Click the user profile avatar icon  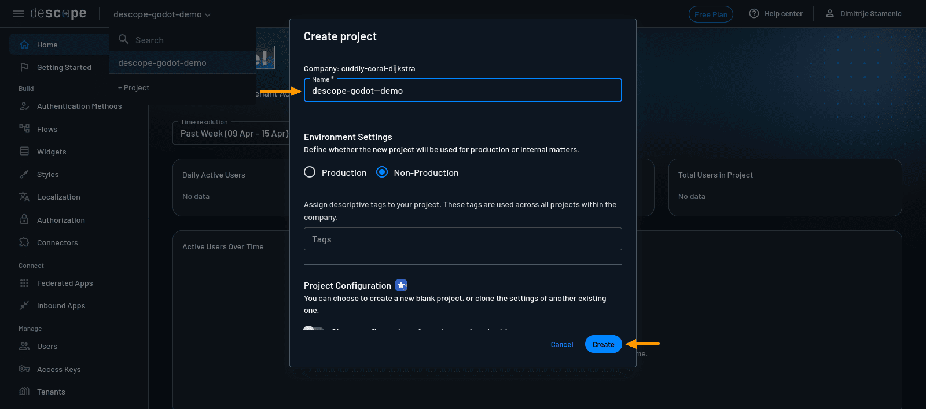[829, 14]
